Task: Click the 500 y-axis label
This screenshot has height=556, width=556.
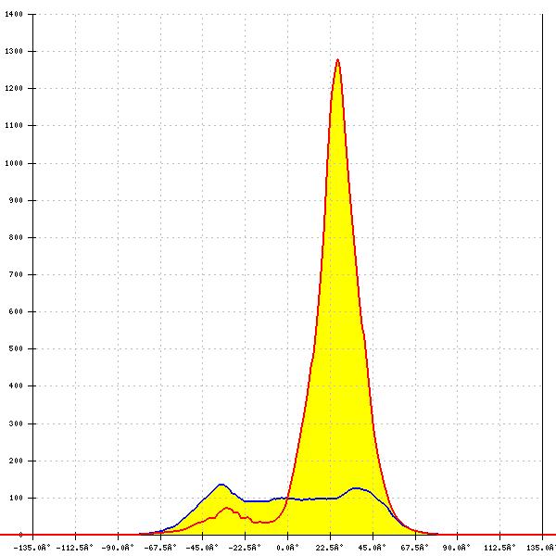Action: (x=16, y=348)
